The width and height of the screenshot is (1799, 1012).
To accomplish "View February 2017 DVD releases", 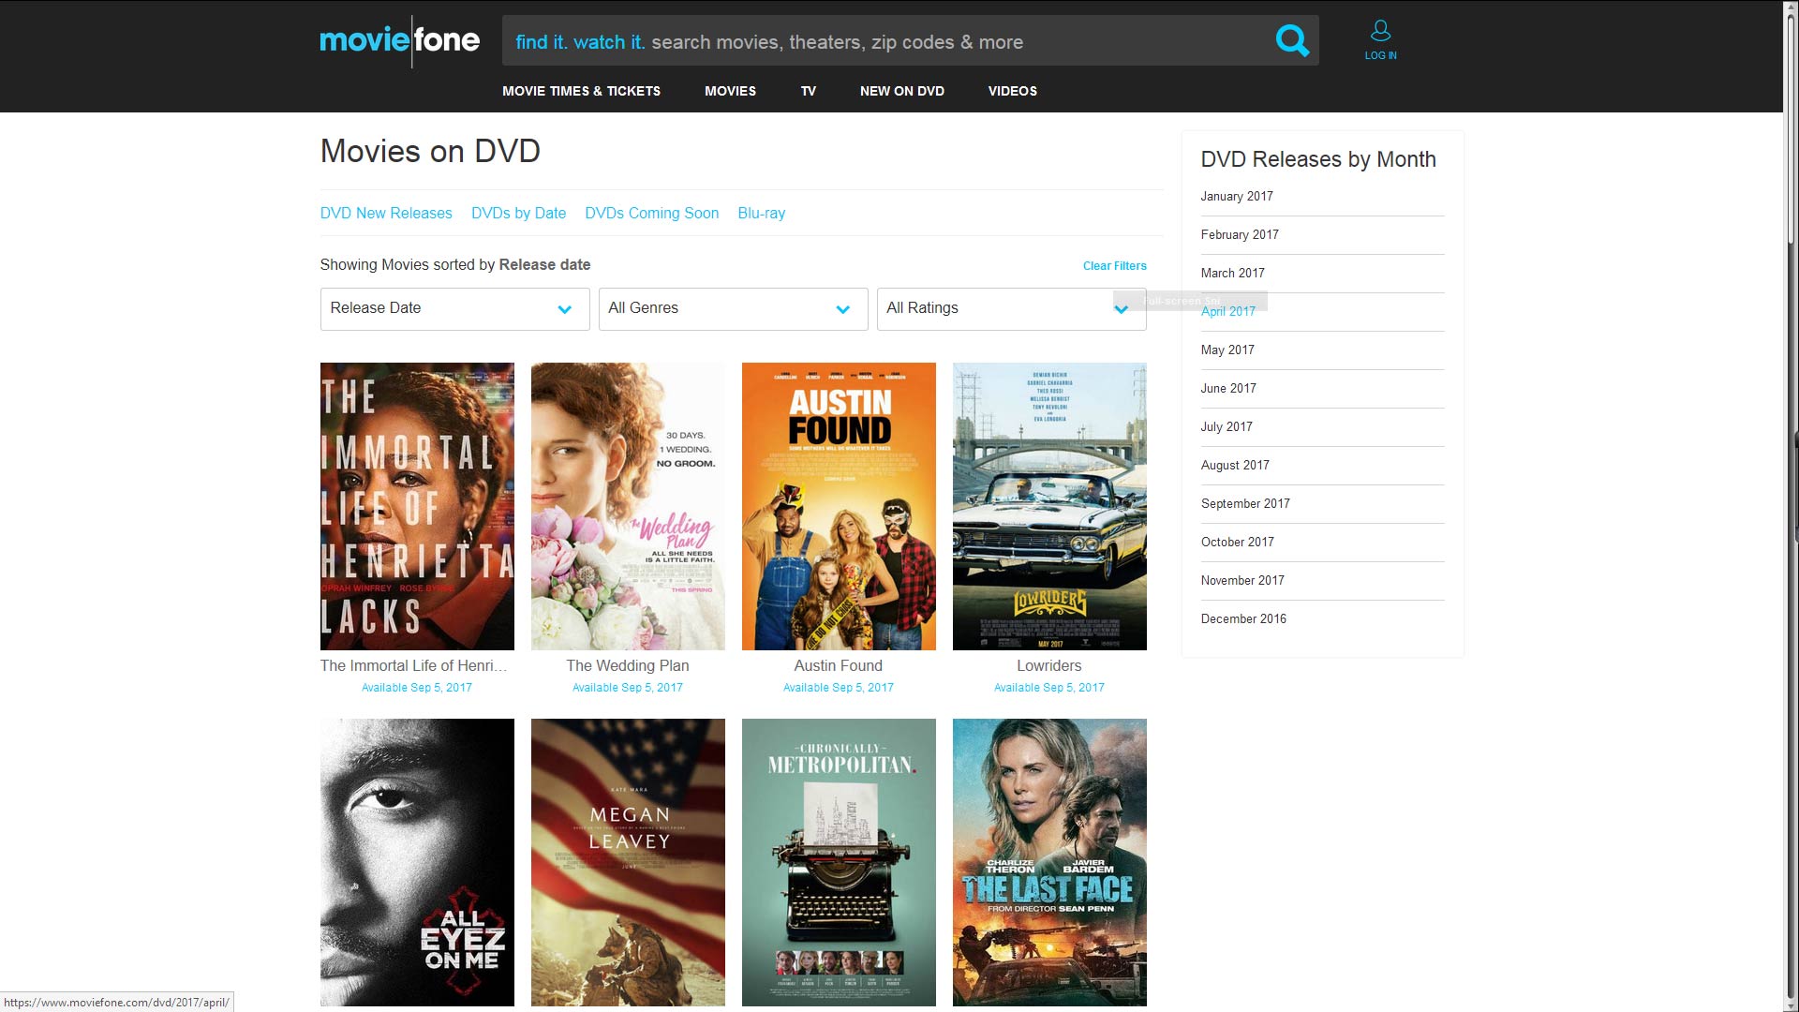I will tap(1240, 234).
